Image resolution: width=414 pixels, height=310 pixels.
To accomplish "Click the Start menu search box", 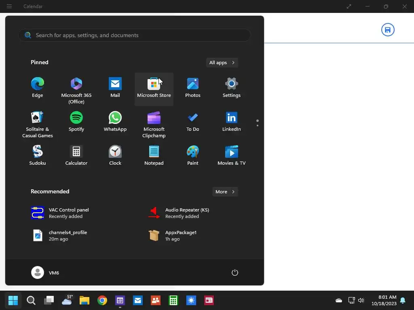I will tap(134, 35).
